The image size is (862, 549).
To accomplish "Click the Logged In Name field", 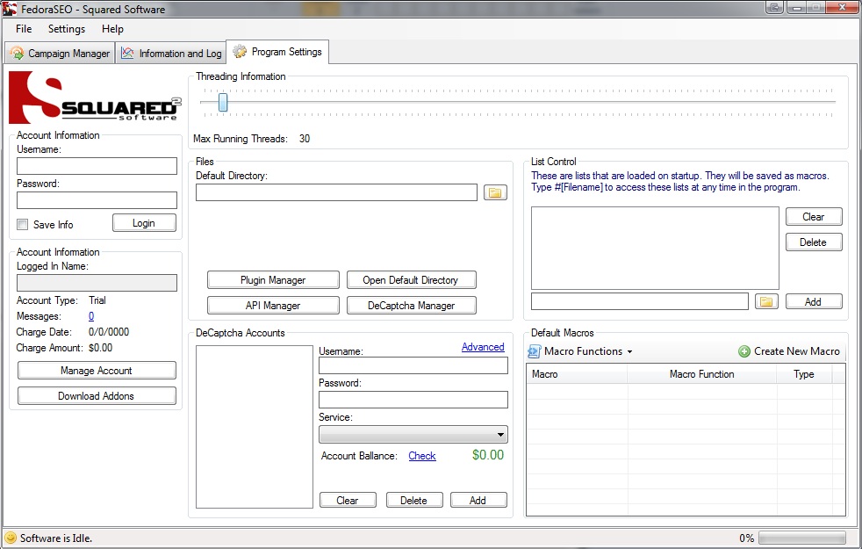I will pyautogui.click(x=97, y=283).
